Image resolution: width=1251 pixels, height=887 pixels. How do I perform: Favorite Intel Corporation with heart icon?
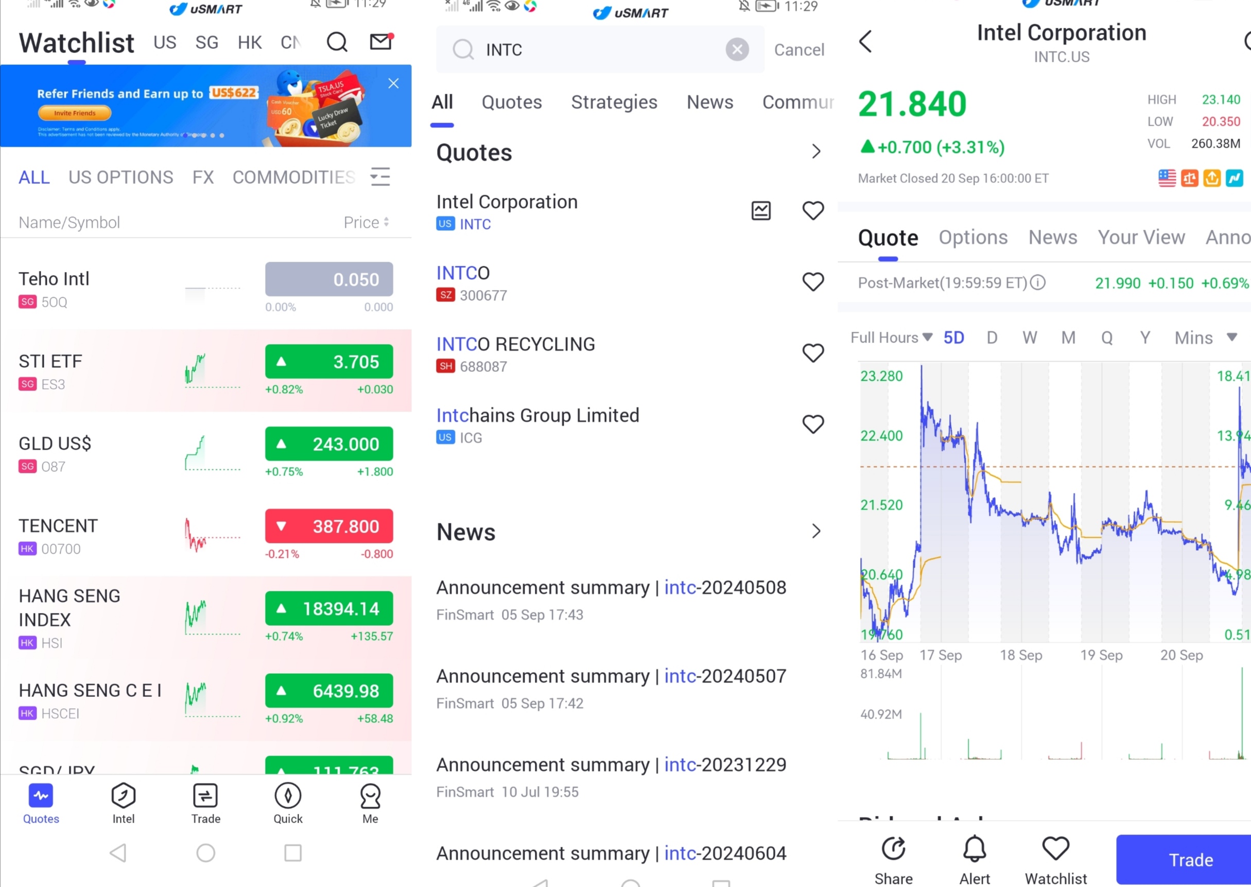click(813, 210)
